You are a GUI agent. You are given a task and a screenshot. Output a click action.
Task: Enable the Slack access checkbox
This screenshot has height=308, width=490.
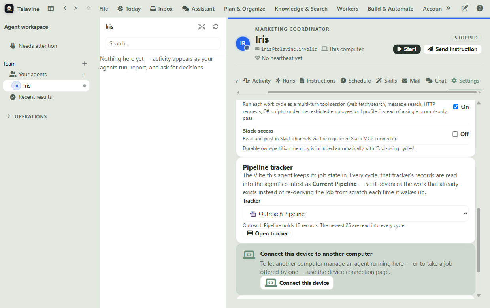tap(455, 134)
